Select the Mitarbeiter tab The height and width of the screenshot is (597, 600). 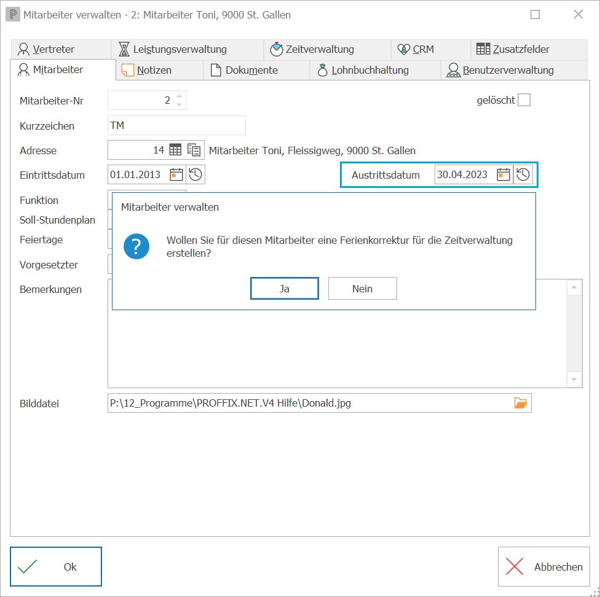tap(63, 69)
